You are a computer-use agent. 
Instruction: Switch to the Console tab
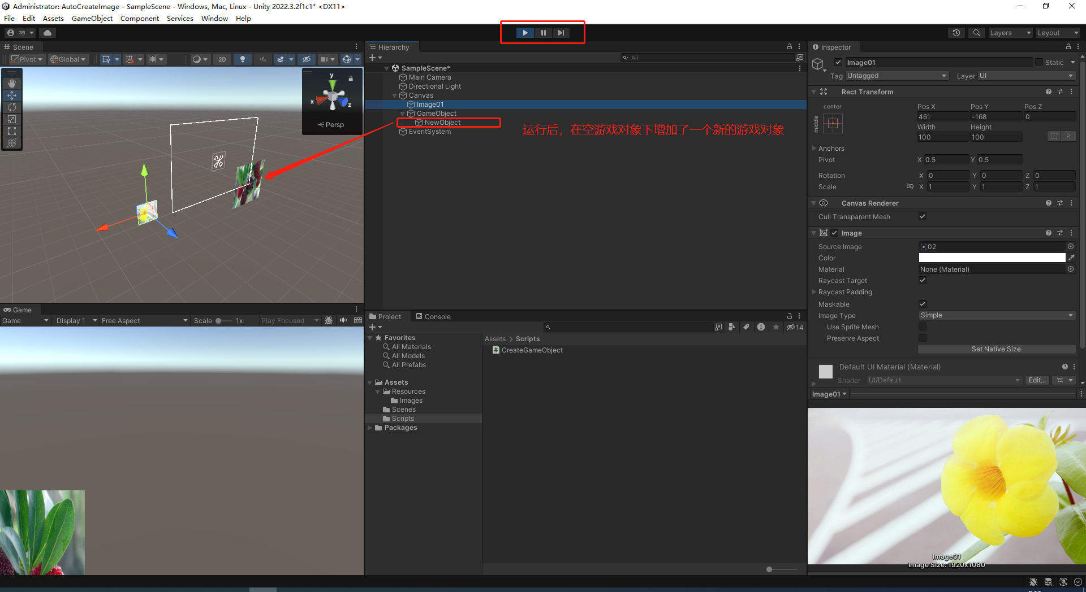pos(433,316)
